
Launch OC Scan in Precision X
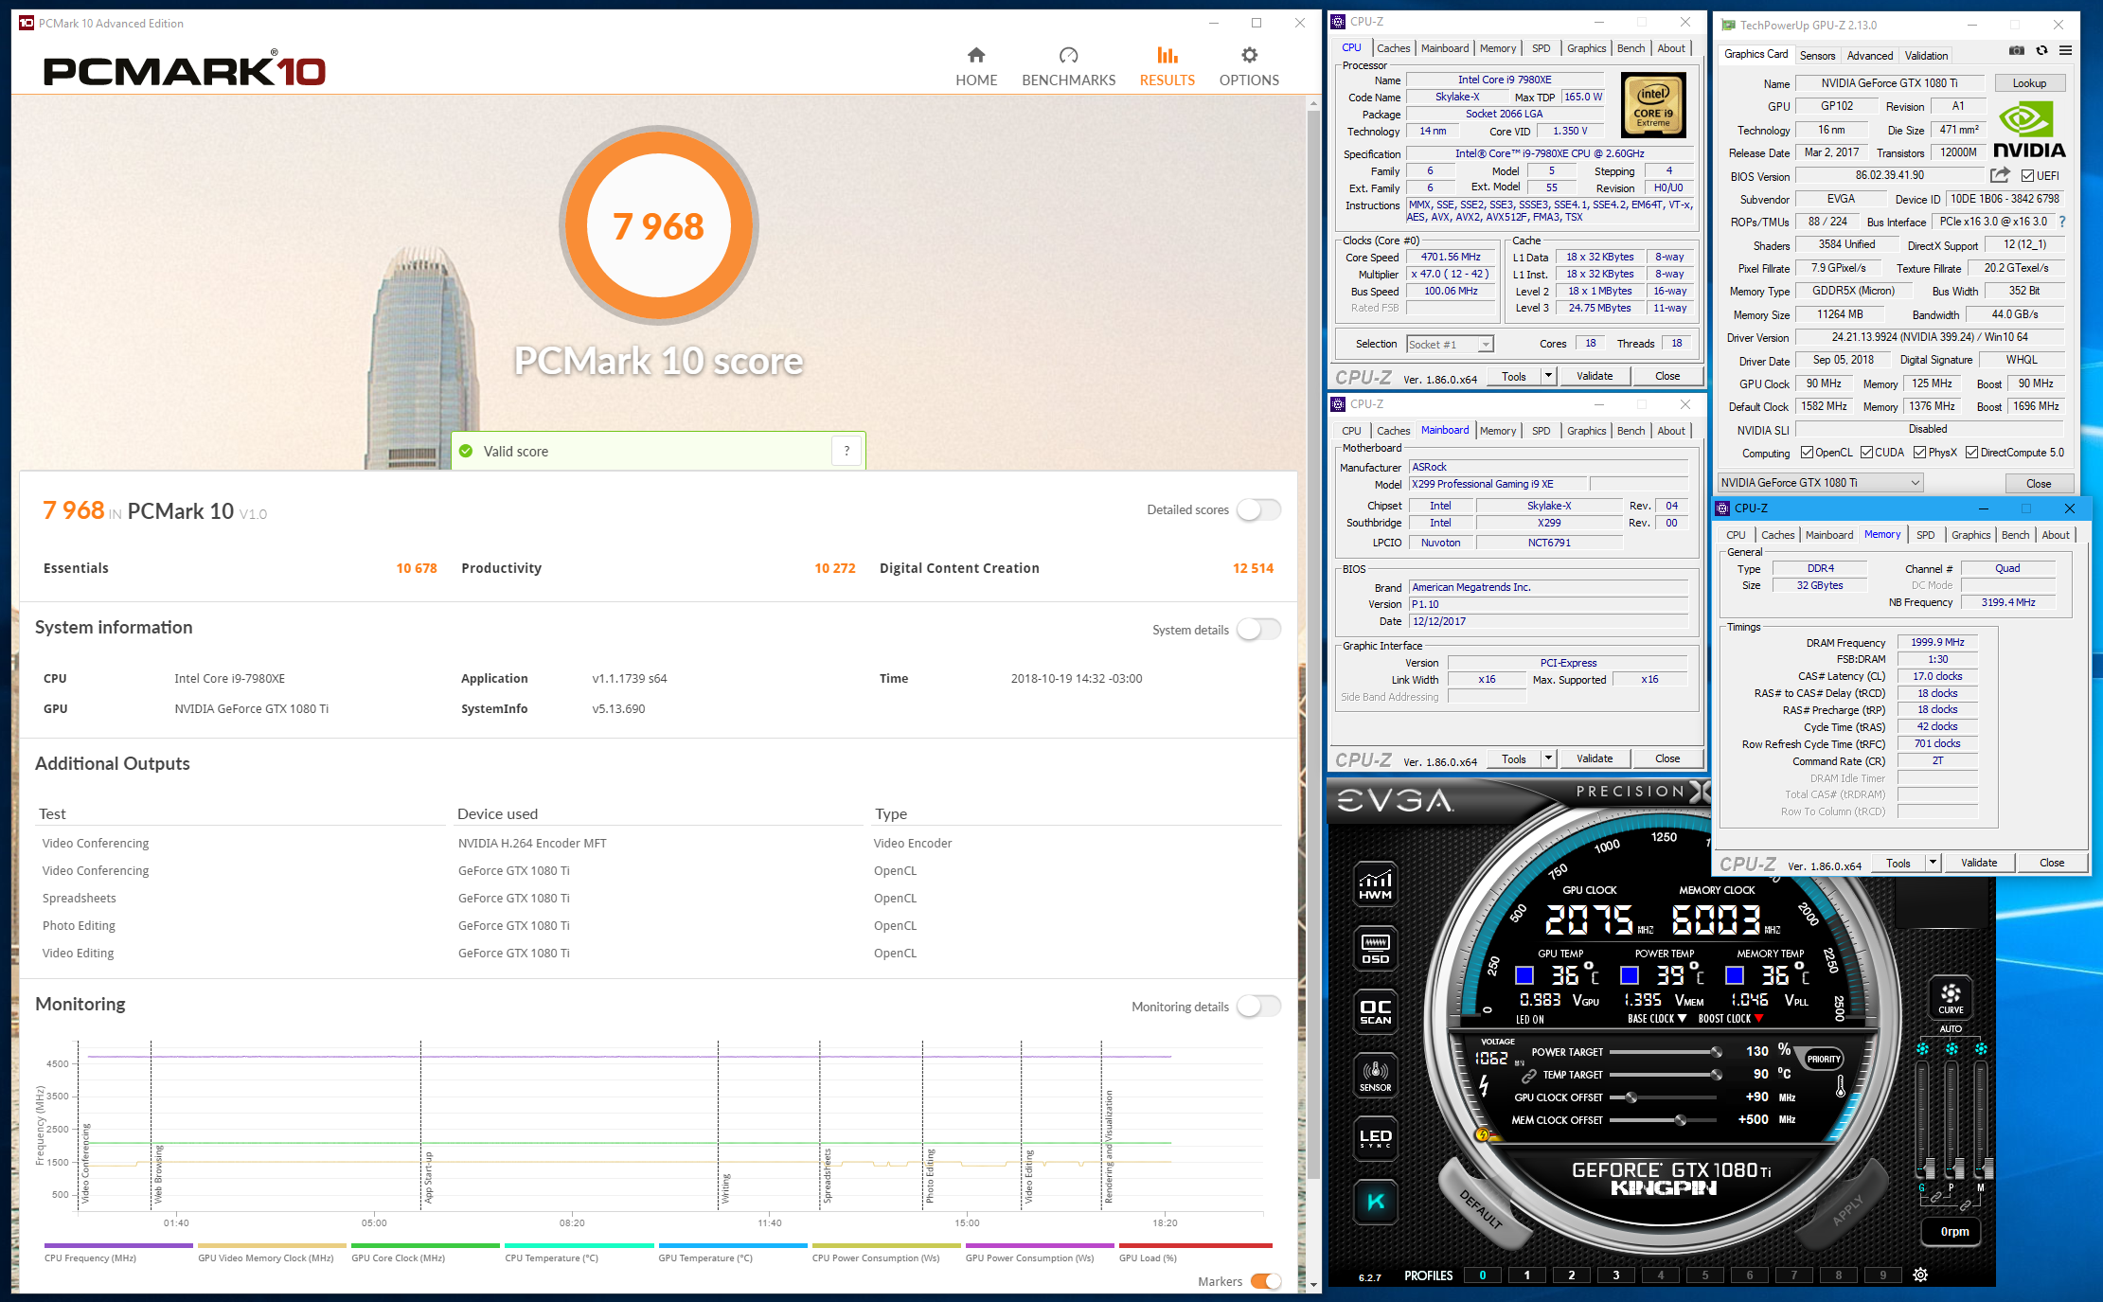[1375, 1011]
